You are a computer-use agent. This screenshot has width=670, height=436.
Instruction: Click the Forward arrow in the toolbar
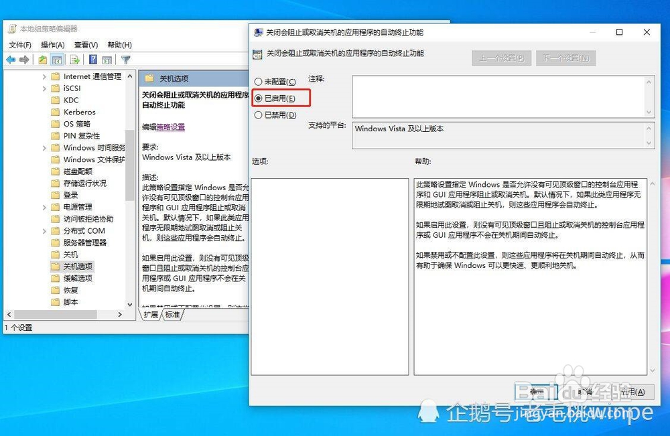click(24, 60)
